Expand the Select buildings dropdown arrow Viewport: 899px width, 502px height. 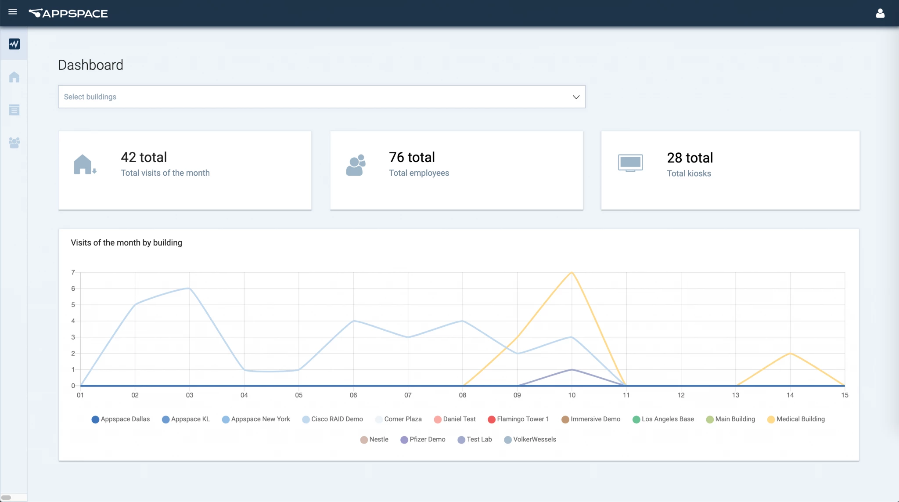coord(576,97)
